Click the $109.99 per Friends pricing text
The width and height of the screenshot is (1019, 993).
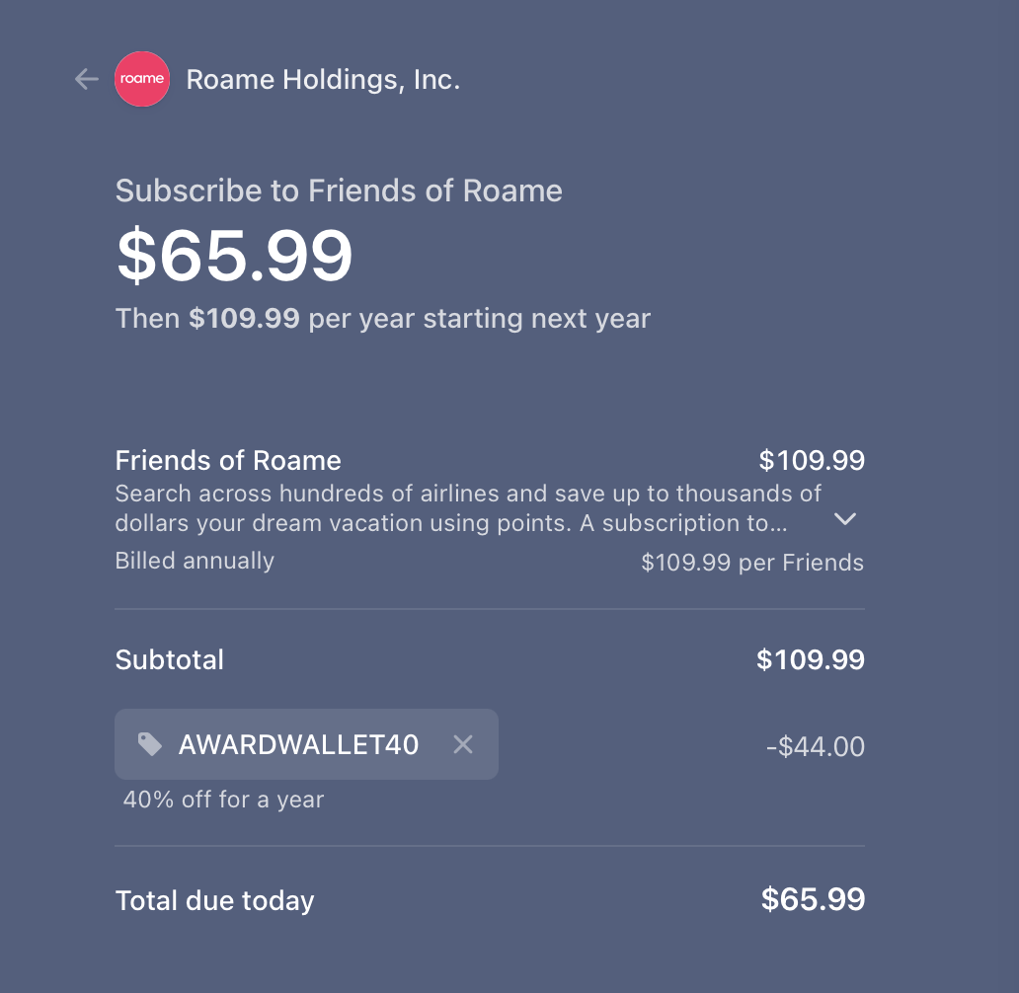coord(752,562)
